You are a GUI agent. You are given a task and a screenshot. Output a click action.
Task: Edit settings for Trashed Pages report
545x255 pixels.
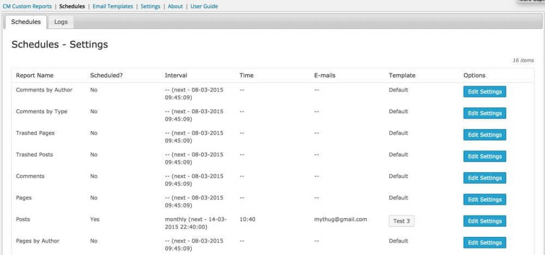(485, 135)
